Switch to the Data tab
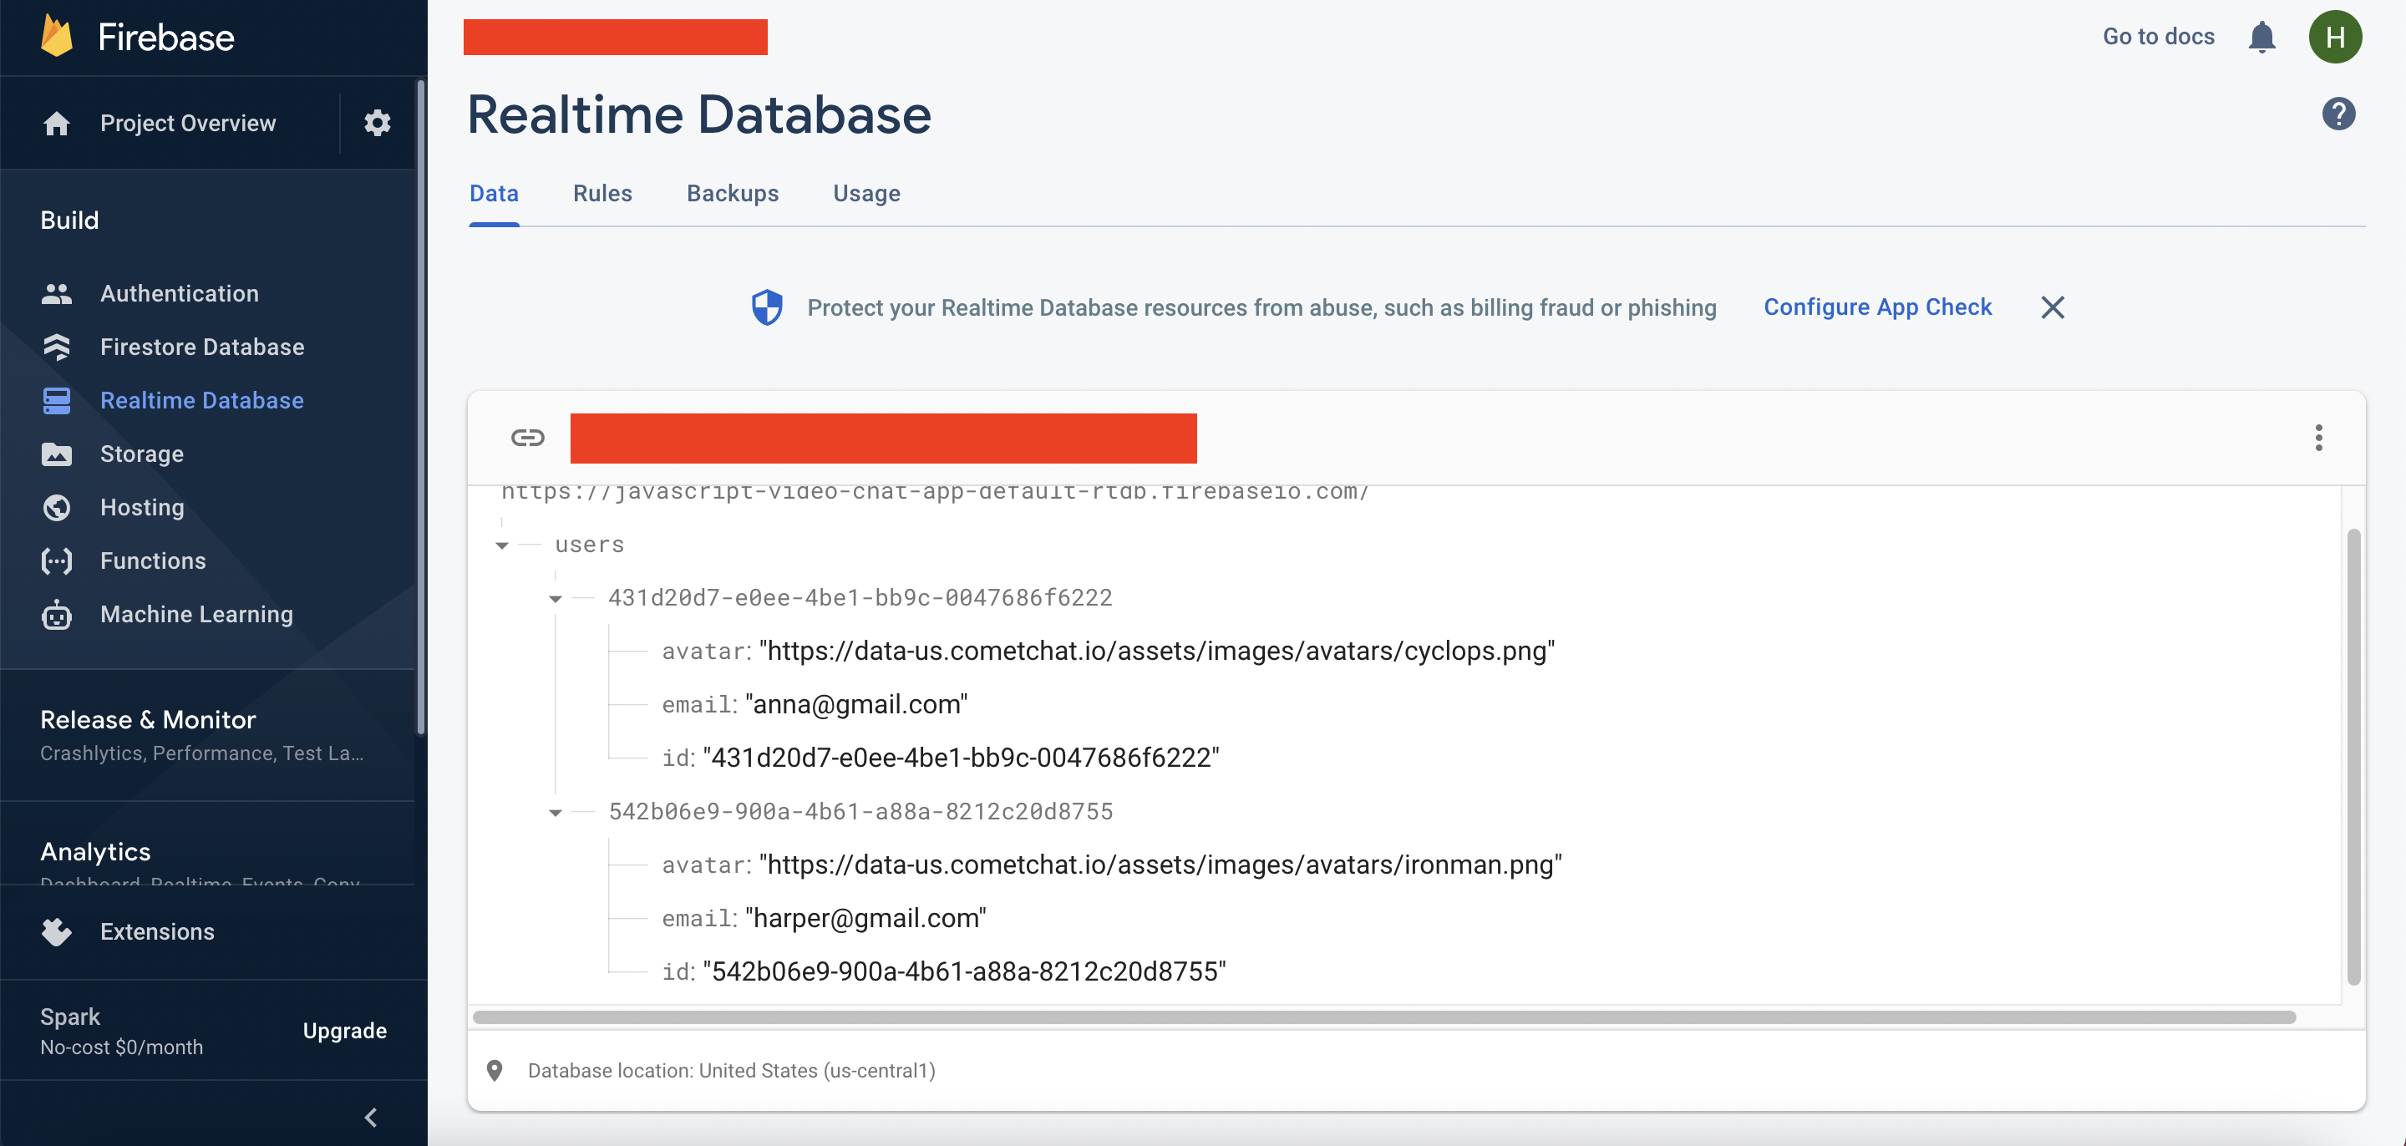The width and height of the screenshot is (2406, 1146). (x=493, y=193)
